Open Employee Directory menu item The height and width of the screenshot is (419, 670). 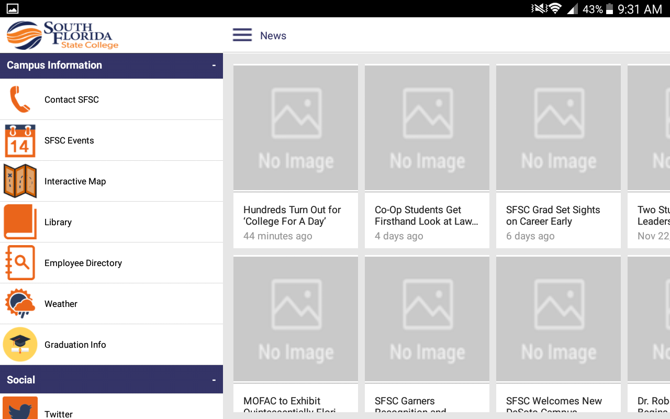[111, 263]
